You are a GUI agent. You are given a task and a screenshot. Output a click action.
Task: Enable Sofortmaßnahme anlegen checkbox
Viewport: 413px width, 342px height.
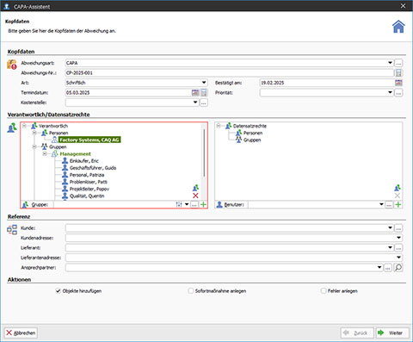coord(191,291)
